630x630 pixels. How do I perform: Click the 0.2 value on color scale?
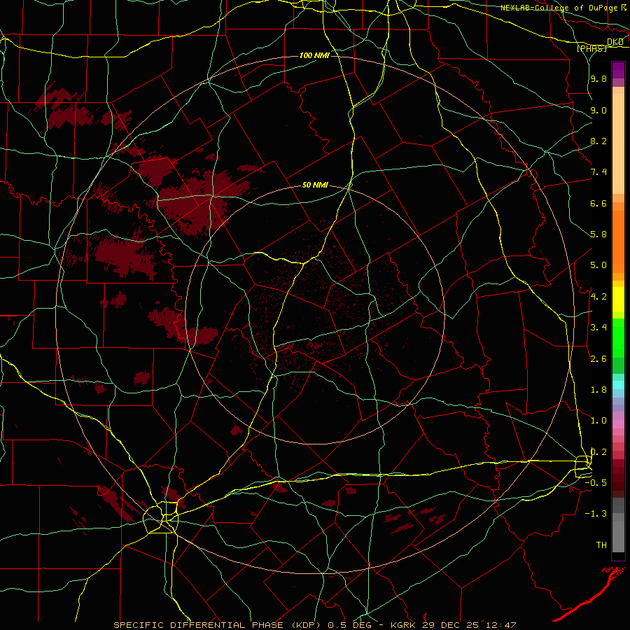click(598, 452)
